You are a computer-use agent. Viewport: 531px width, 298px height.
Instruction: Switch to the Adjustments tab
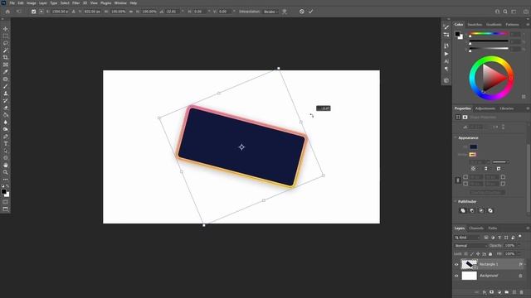click(x=485, y=108)
